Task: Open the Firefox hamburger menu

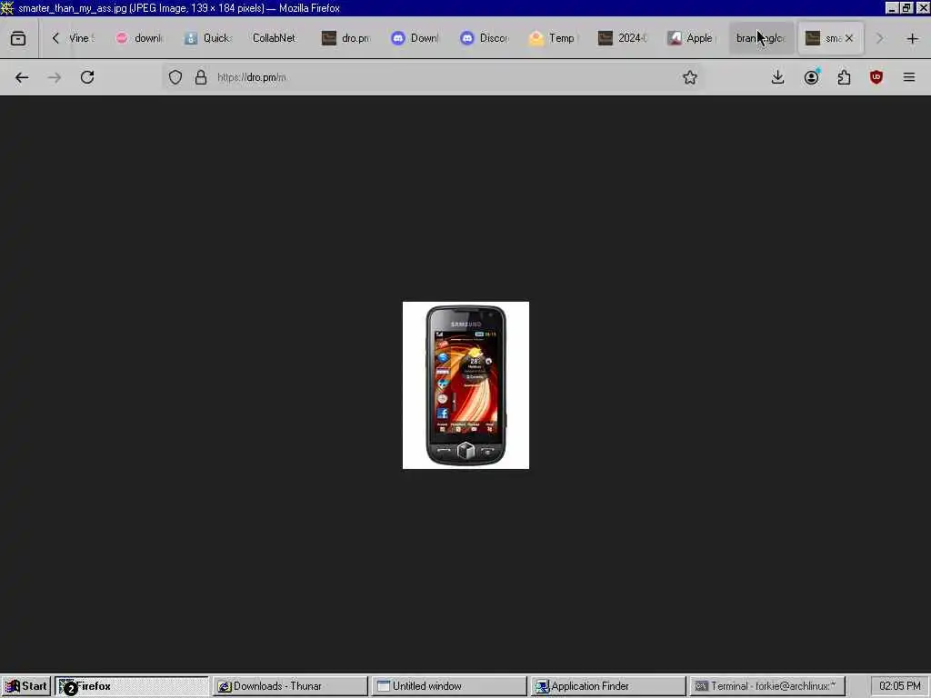Action: pyautogui.click(x=909, y=78)
